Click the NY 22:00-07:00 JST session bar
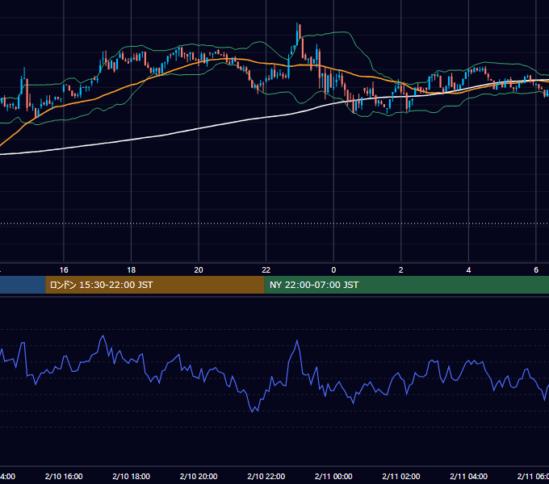The image size is (549, 484). [406, 285]
